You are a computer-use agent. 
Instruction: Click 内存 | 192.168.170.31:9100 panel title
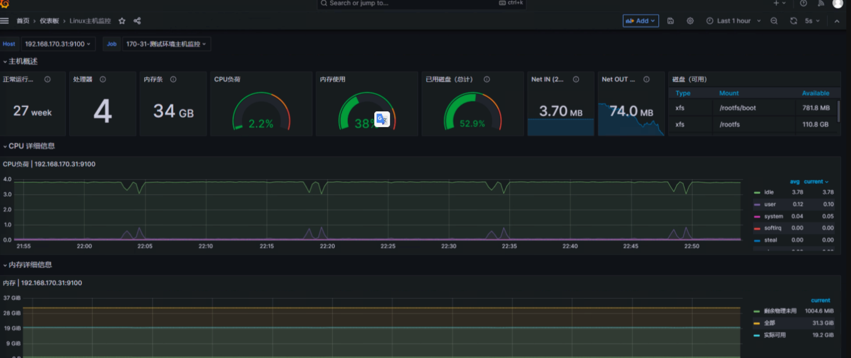tap(42, 283)
